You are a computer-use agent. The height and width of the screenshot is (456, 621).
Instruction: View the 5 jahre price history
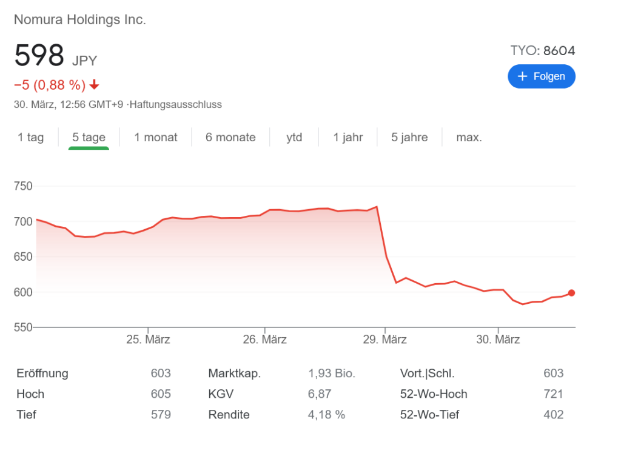click(x=409, y=138)
